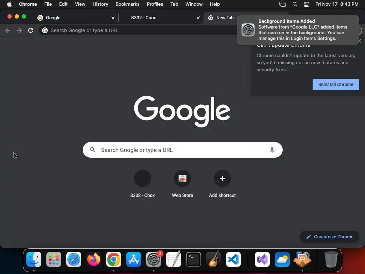Open the Help menu

coord(215,4)
